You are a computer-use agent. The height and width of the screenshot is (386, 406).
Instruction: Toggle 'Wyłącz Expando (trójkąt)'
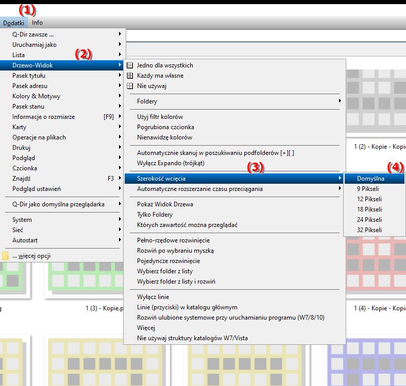tap(235, 163)
